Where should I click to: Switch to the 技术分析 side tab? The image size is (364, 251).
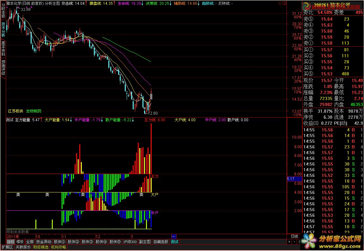pyautogui.click(x=3, y=29)
